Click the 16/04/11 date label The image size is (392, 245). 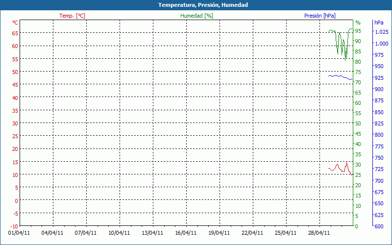[186, 233]
